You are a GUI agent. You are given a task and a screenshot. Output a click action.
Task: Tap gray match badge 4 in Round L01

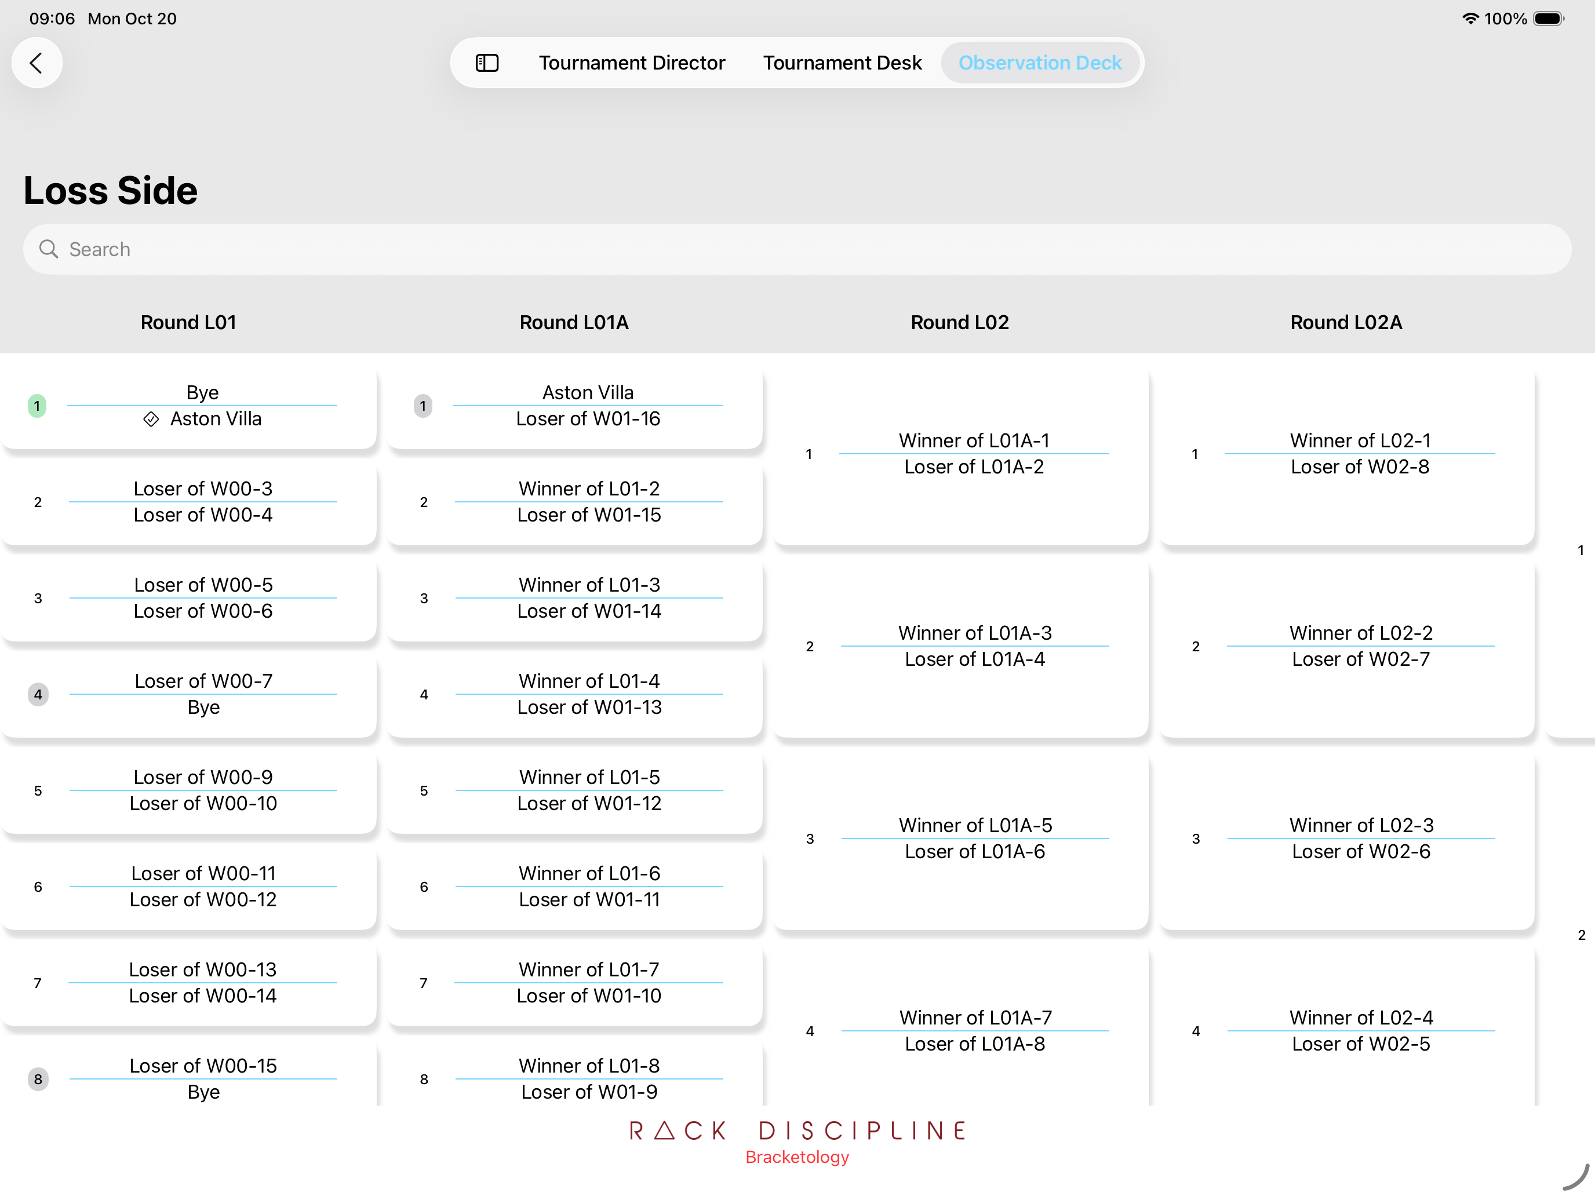coord(38,694)
